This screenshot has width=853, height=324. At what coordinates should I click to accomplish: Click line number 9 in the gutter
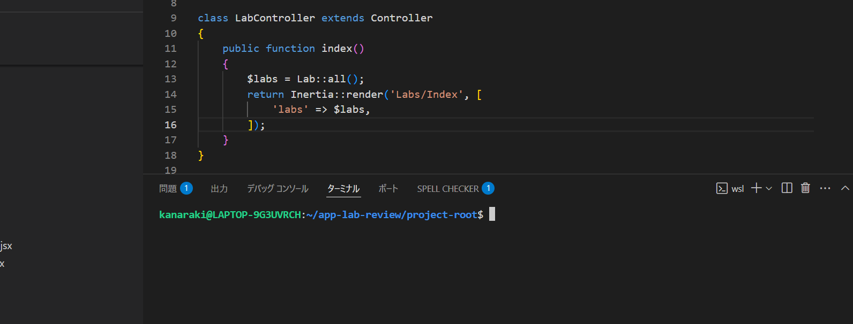tap(174, 18)
